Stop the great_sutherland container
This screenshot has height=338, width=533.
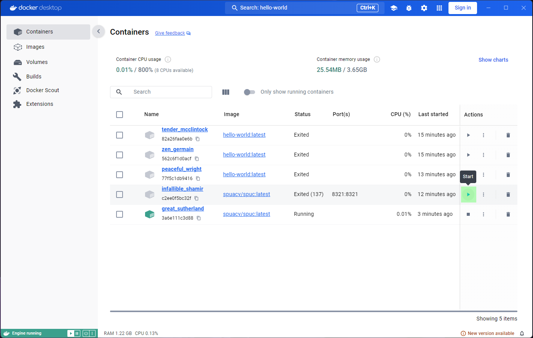468,214
